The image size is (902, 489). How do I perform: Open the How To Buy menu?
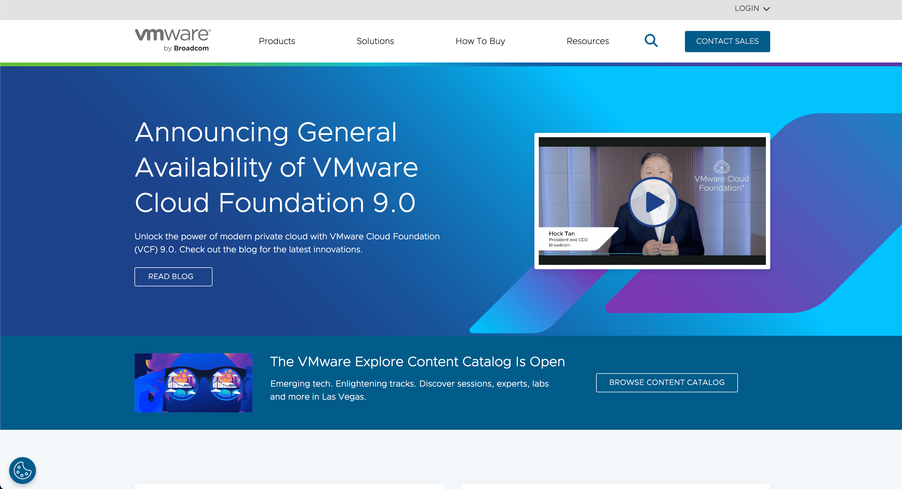[480, 41]
